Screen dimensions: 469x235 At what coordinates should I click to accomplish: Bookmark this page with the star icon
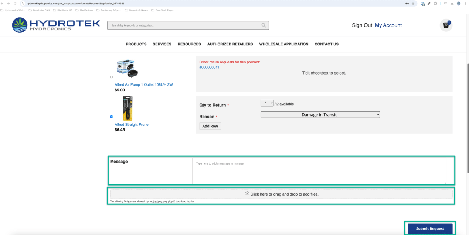click(413, 3)
